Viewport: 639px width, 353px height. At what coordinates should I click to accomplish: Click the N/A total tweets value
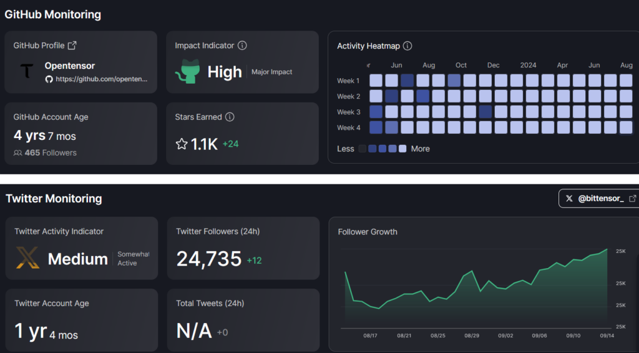point(194,331)
